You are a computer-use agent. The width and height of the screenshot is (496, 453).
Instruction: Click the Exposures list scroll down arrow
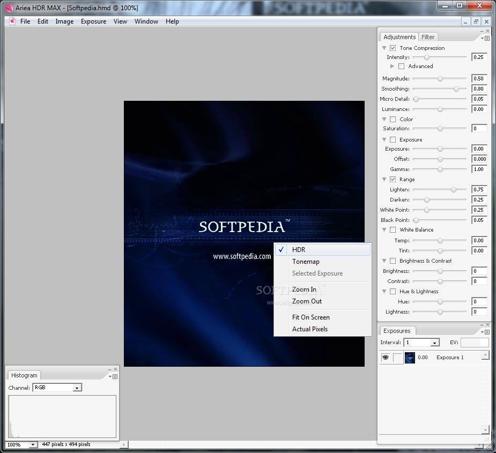coord(485,429)
